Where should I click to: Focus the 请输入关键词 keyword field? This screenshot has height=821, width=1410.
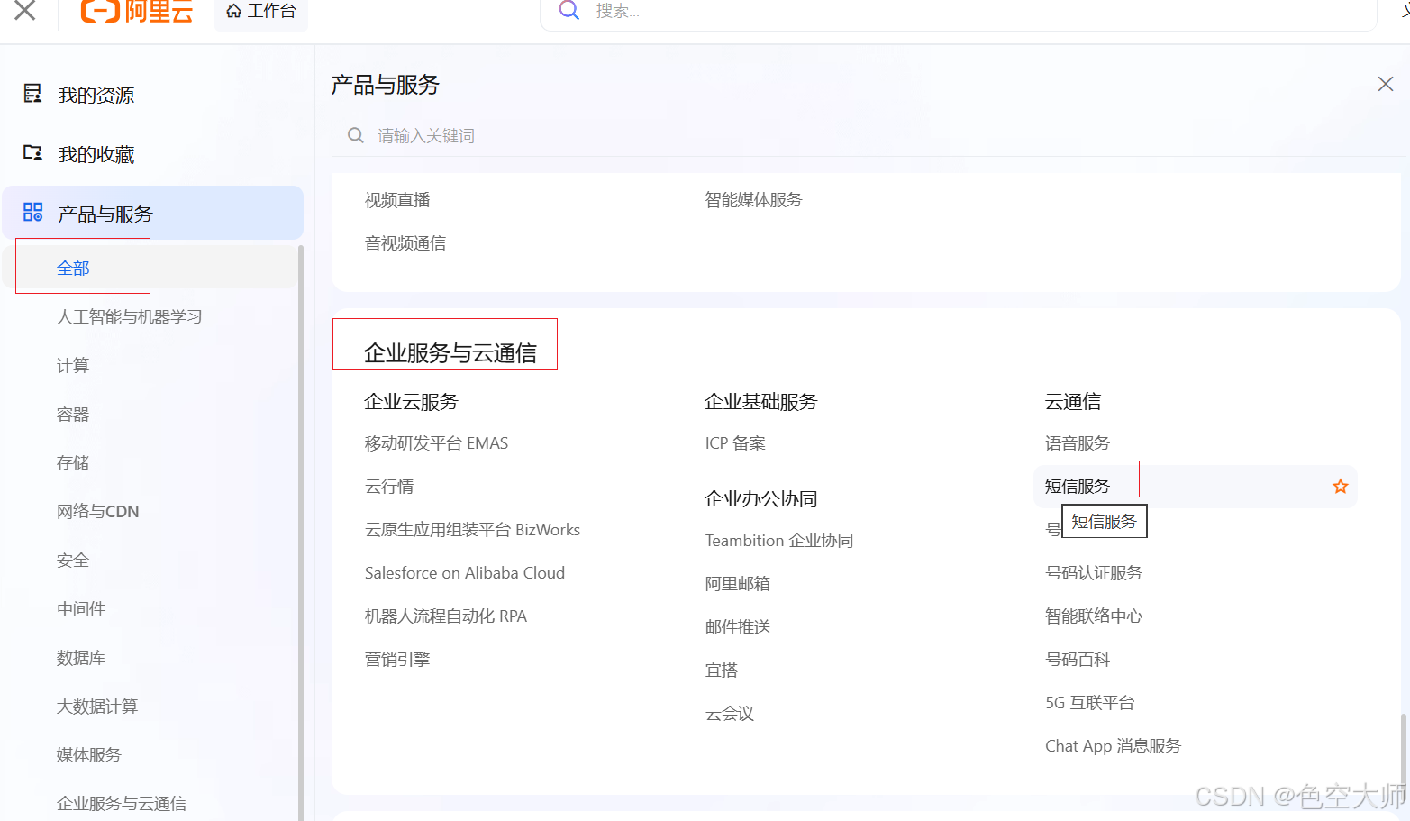tap(865, 135)
